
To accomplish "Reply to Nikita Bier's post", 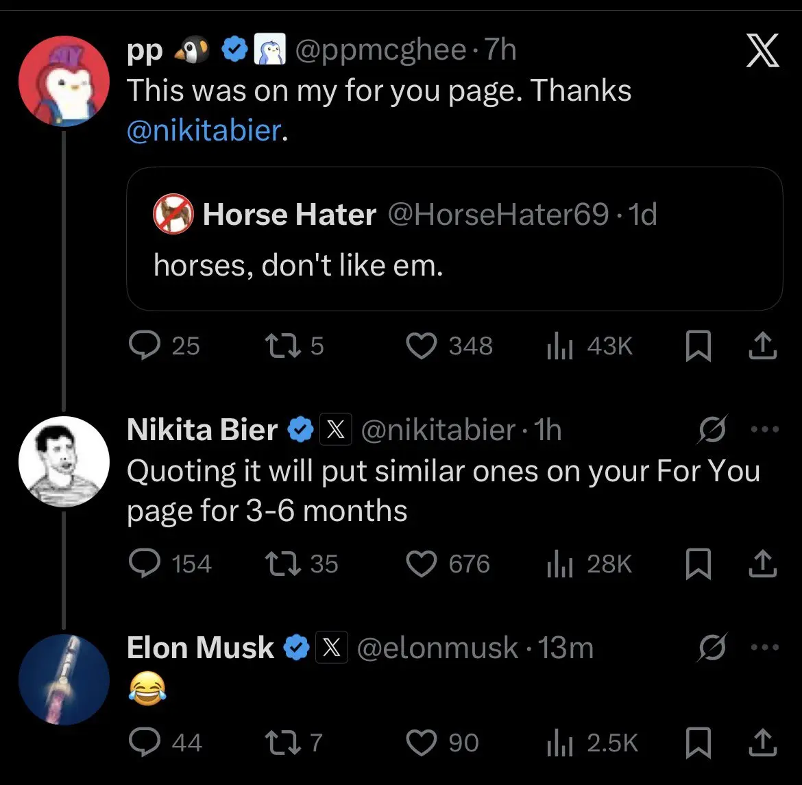I will tap(145, 564).
